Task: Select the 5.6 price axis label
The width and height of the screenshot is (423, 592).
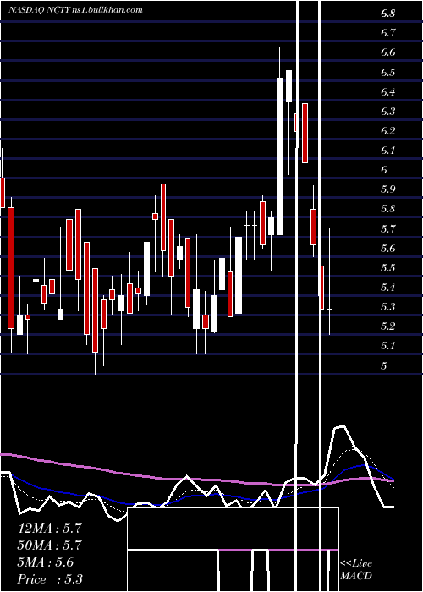Action: [x=387, y=249]
